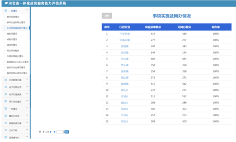
Task: Expand the 电子证照应用 section chevron
Action: 27,86
